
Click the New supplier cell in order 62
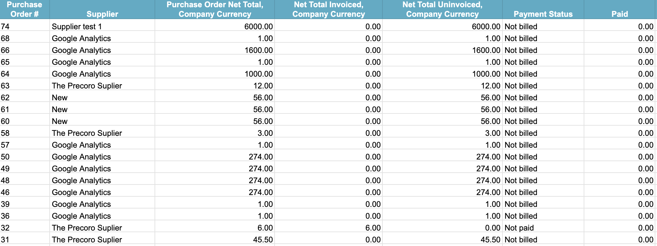(x=102, y=97)
